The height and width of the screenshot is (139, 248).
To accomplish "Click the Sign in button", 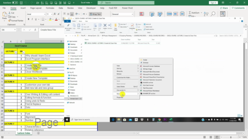I will (x=213, y=3).
